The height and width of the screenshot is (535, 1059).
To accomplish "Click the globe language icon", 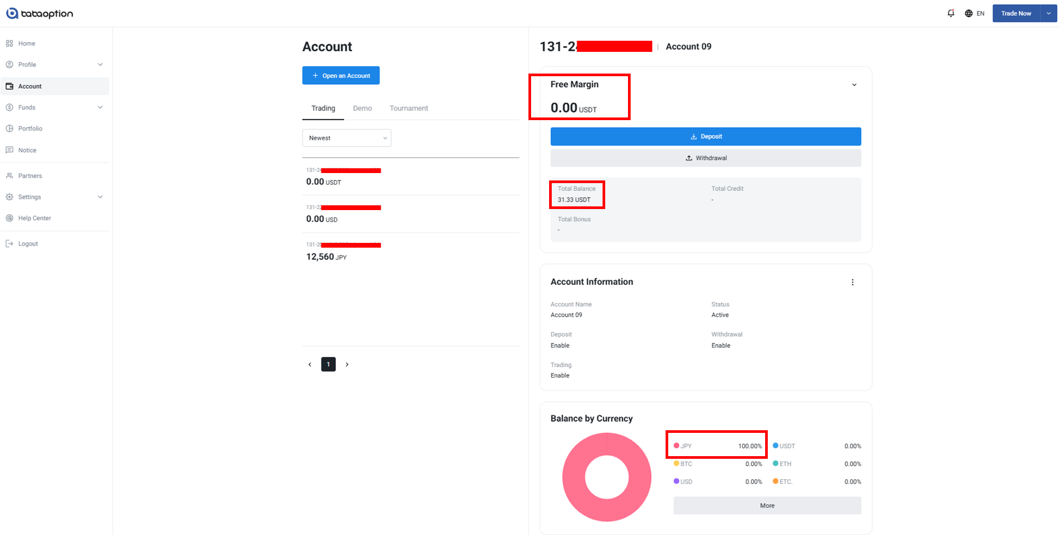I will point(968,13).
